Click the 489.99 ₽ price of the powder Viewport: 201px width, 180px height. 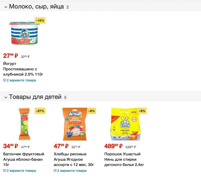[x=113, y=146]
